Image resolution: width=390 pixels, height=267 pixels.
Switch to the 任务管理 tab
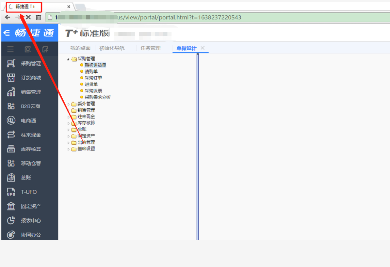pyautogui.click(x=150, y=48)
